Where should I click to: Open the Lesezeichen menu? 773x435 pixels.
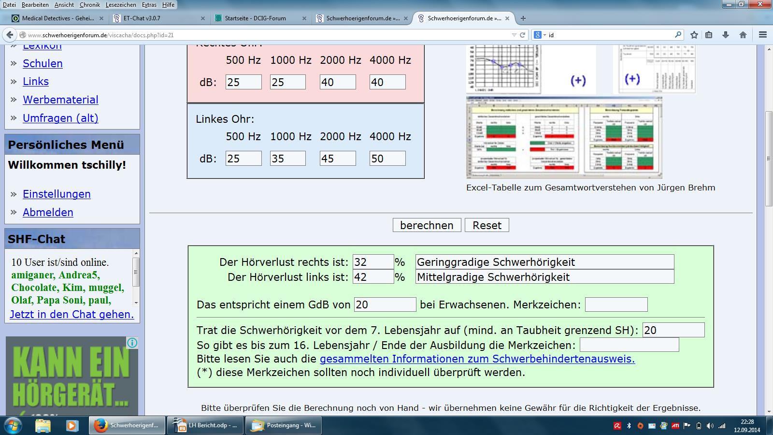[x=121, y=4]
